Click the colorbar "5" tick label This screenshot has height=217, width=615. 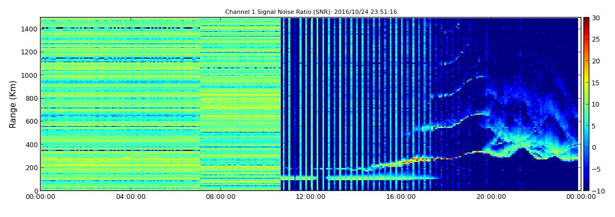594,126
